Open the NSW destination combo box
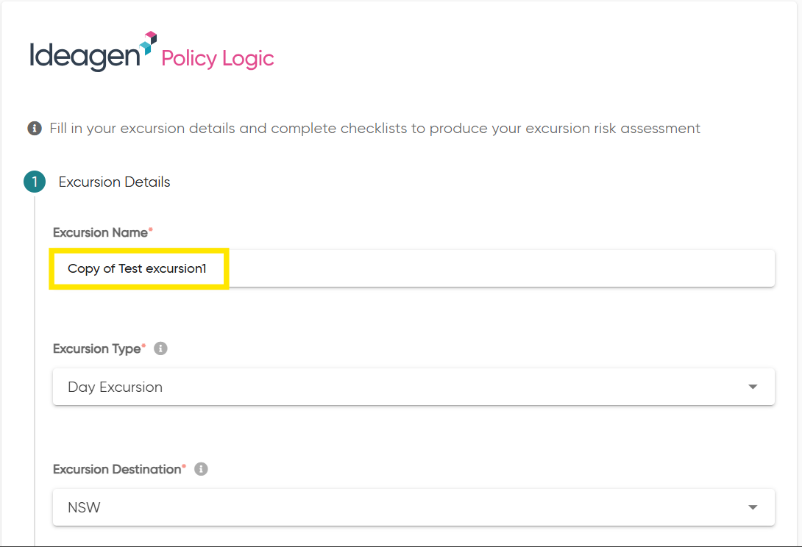The width and height of the screenshot is (802, 547). click(414, 507)
